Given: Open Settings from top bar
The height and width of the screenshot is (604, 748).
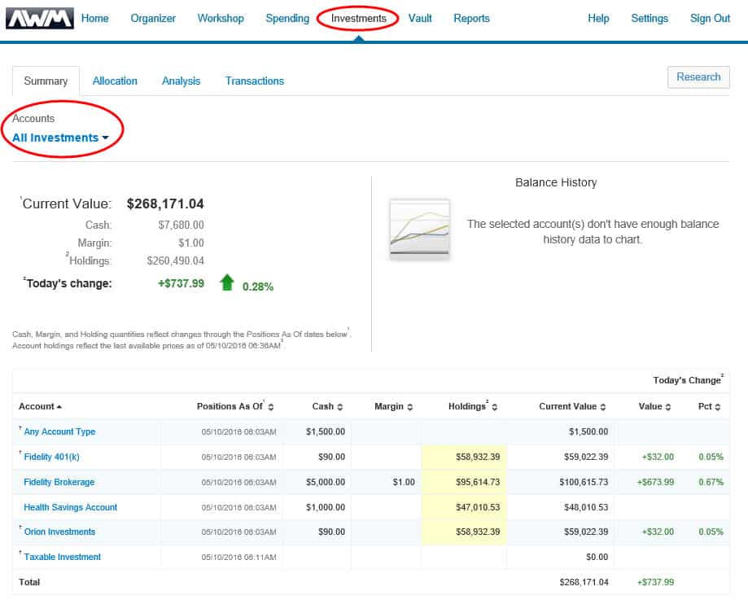Looking at the screenshot, I should pos(650,19).
